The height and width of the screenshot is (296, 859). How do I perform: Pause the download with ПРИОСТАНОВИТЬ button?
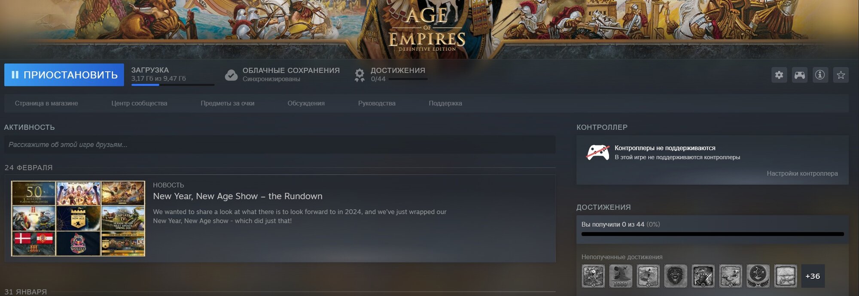[64, 75]
